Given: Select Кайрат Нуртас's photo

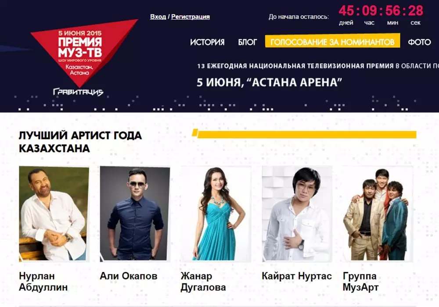Looking at the screenshot, I should point(297,214).
